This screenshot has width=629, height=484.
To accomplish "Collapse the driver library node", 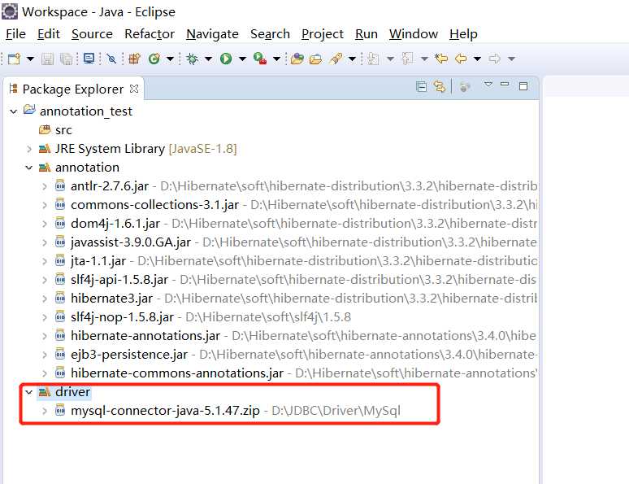I will click(29, 391).
